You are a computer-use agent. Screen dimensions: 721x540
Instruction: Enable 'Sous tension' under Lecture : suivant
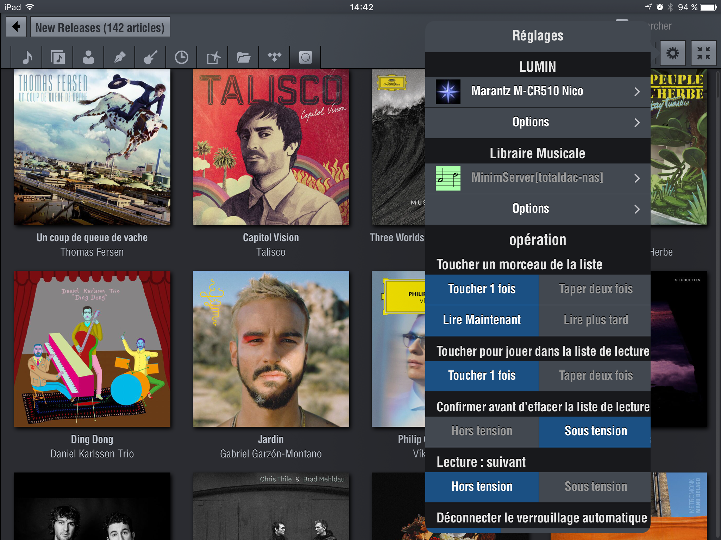tap(595, 487)
